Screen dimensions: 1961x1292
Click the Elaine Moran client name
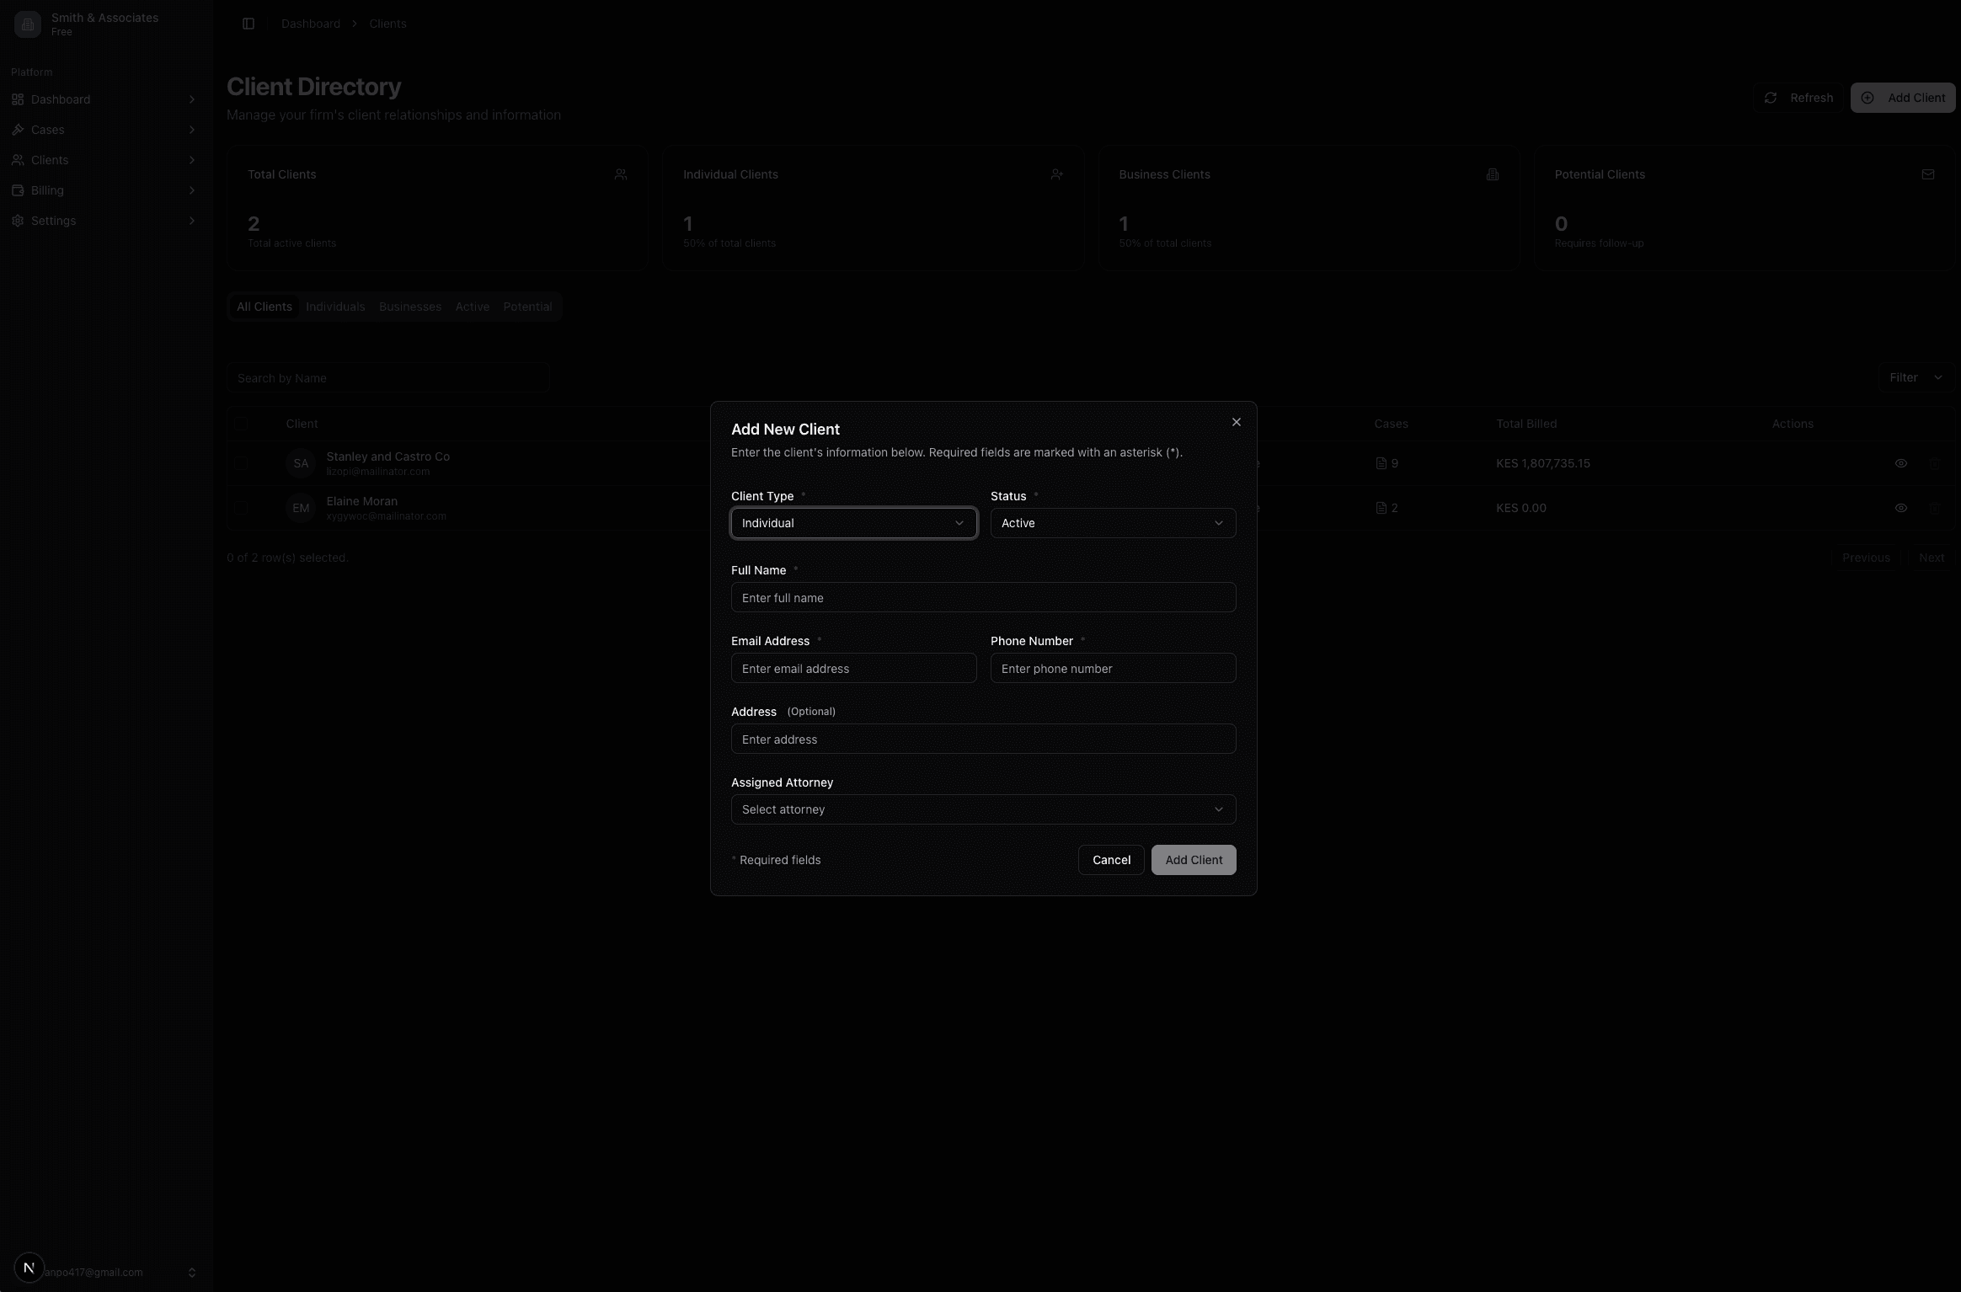pyautogui.click(x=362, y=501)
